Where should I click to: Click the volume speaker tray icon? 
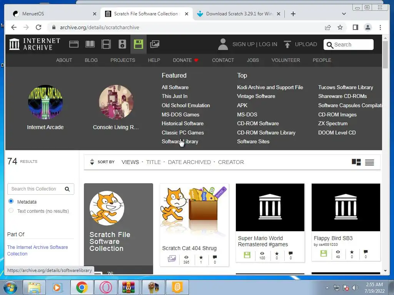pyautogui.click(x=355, y=288)
